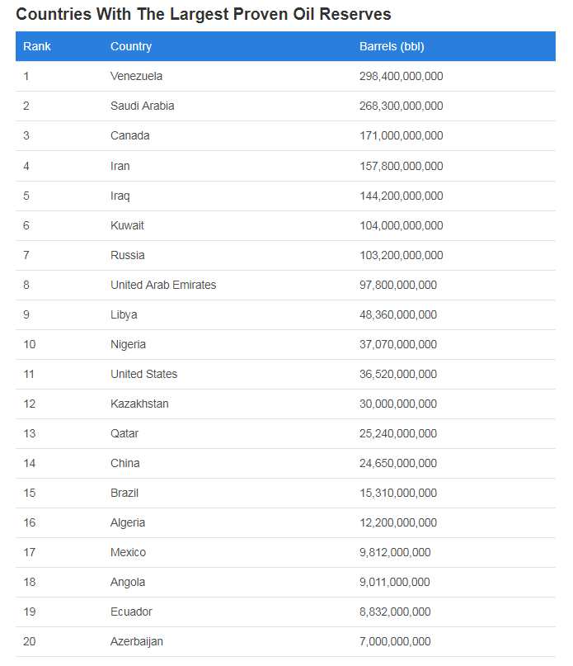Click Brazil's value 15,310,000,000
This screenshot has width=573, height=666.
tap(398, 493)
